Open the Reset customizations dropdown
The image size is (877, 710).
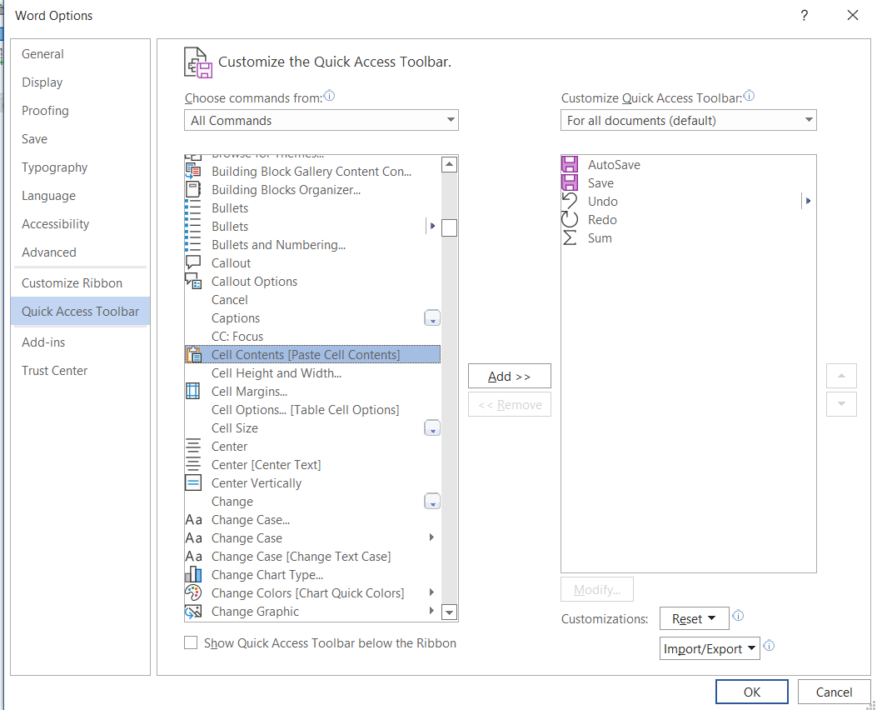(x=694, y=619)
